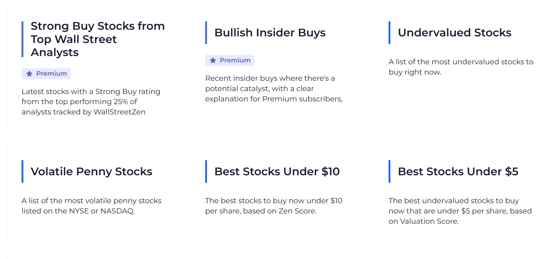Click the Undervalued Stocks card description
The height and width of the screenshot is (259, 552).
(x=461, y=67)
